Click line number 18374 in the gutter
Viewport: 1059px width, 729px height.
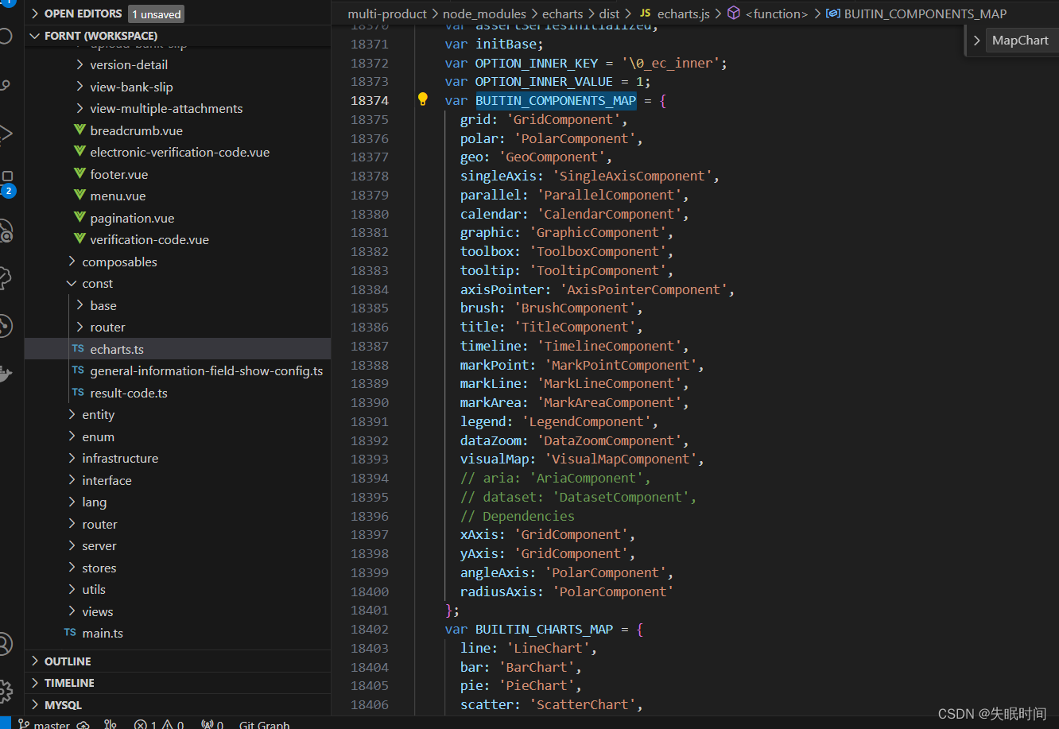370,100
